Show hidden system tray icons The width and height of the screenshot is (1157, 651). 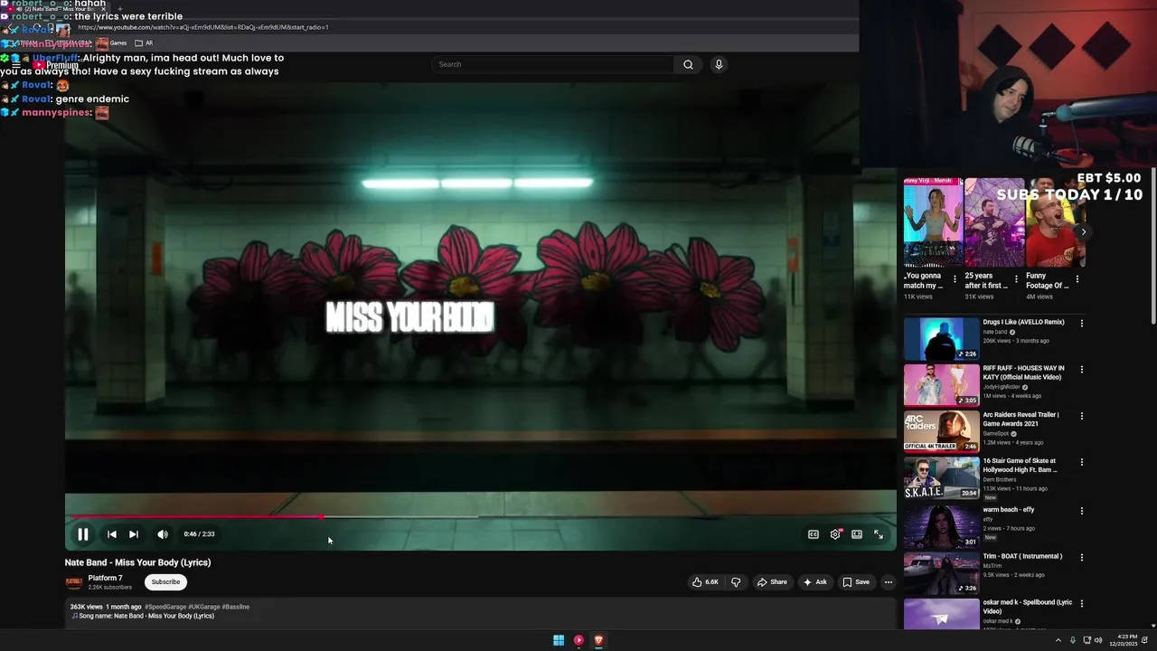click(1058, 640)
